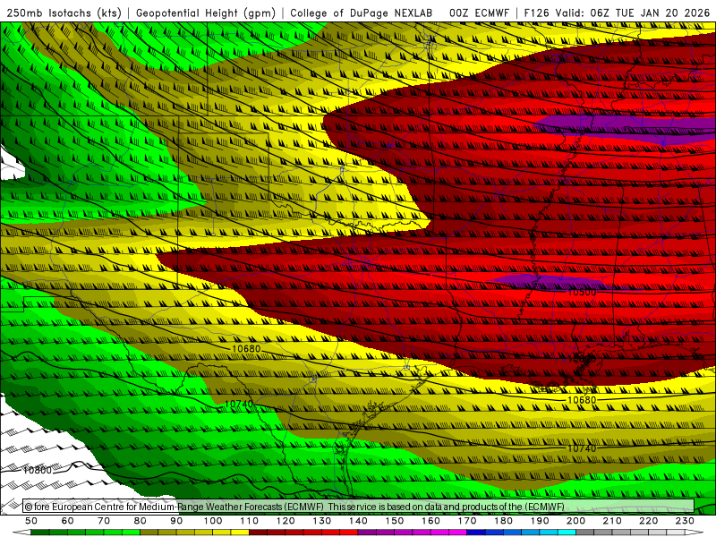Viewport: 716px width, 537px height.
Task: Click the right arrow end of color bar
Action: pos(695,532)
